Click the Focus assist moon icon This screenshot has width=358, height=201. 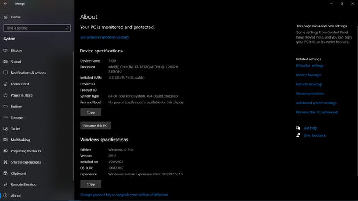click(6, 84)
